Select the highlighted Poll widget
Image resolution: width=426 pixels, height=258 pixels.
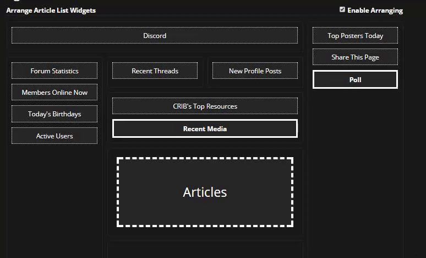(355, 80)
